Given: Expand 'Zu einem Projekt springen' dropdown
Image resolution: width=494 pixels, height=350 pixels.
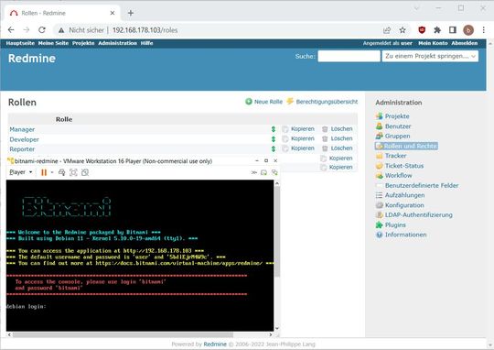Looking at the screenshot, I should 430,56.
